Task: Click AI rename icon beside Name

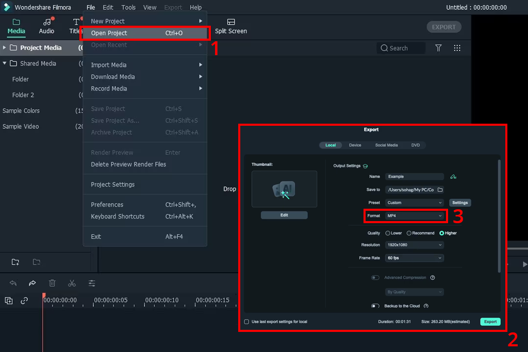Action: (453, 177)
